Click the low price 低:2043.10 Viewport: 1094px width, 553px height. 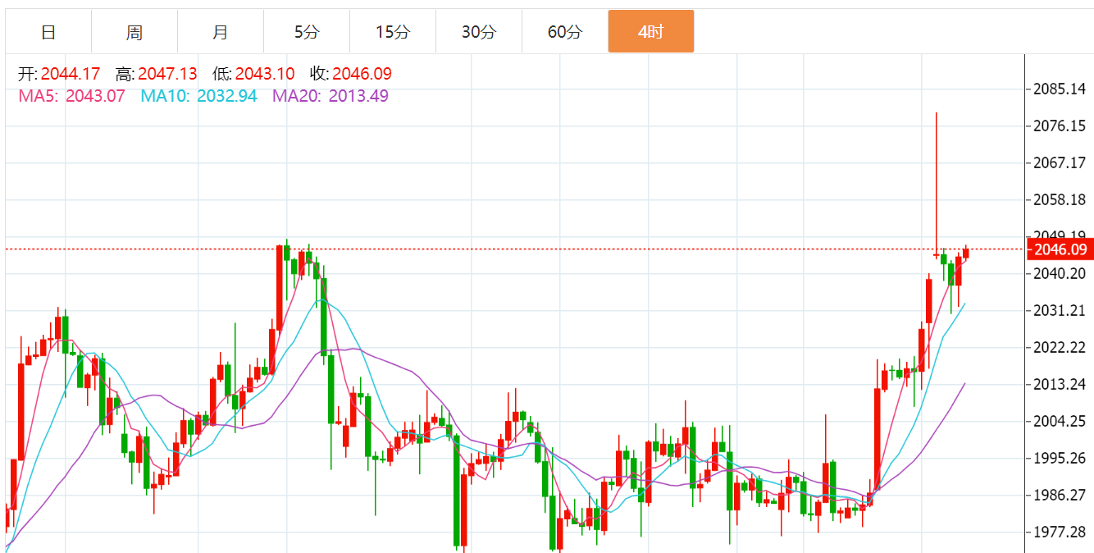[x=253, y=74]
